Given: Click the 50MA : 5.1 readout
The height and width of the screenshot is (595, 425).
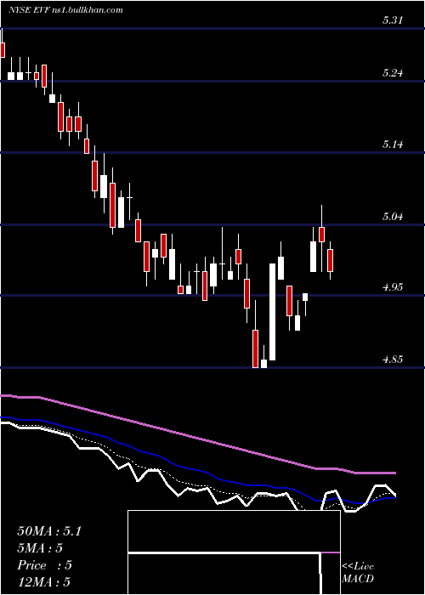Looking at the screenshot, I should (49, 531).
